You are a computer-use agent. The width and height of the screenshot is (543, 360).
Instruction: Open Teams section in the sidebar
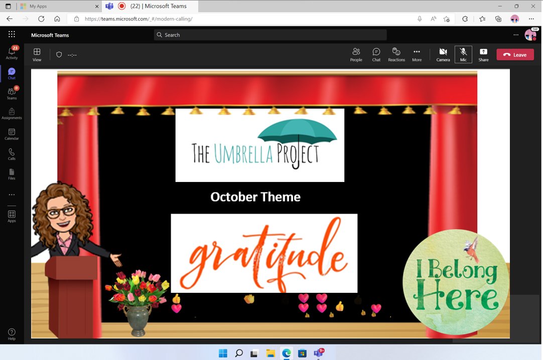pyautogui.click(x=12, y=93)
